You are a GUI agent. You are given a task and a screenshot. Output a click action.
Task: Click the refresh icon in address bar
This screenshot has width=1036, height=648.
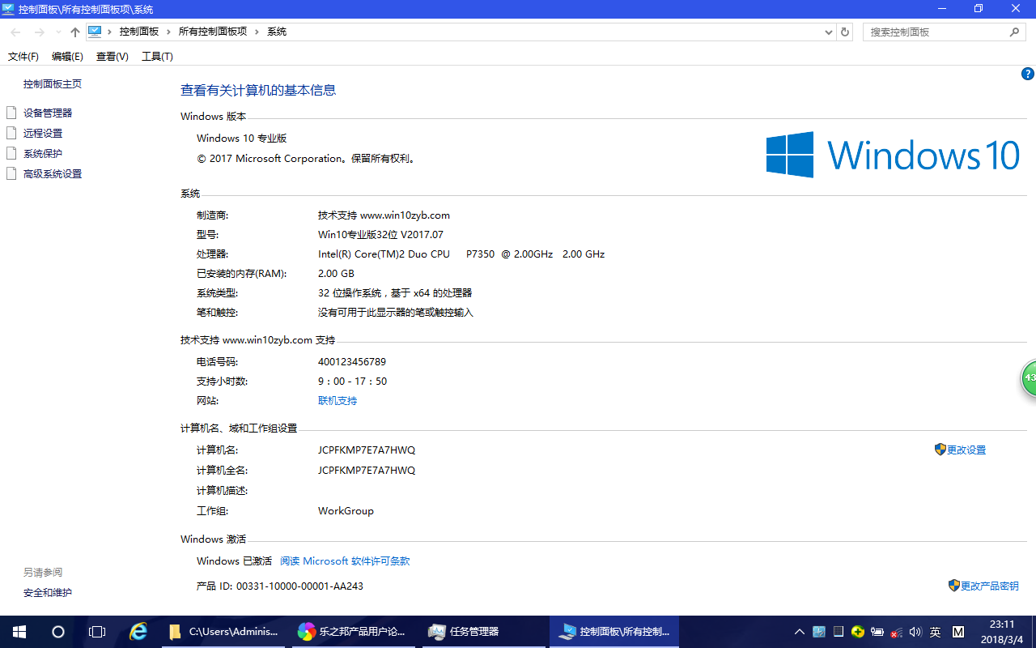click(844, 32)
